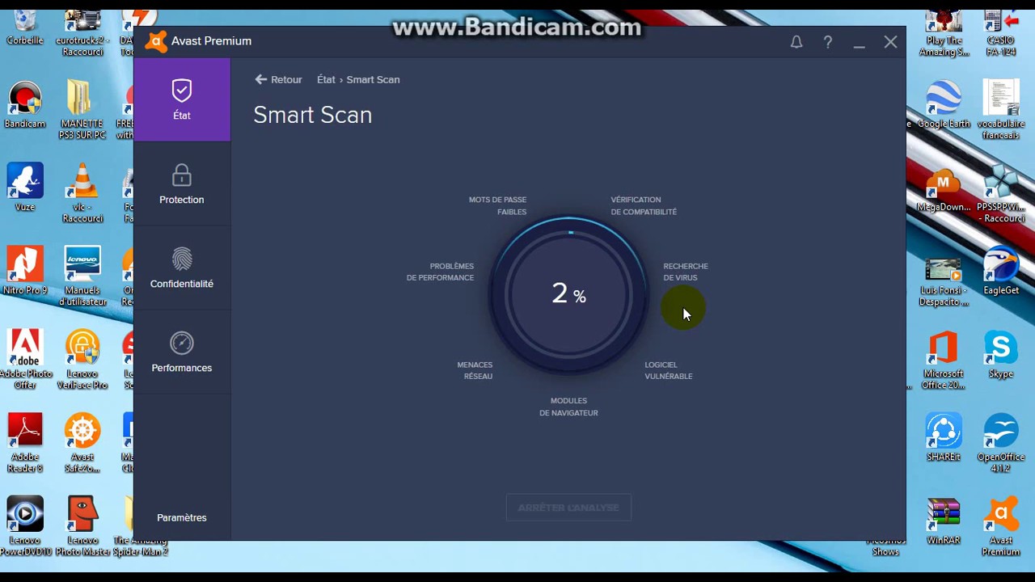Select the Adobe Reader 9 icon
Screen dimensions: 1035x582
tap(25, 443)
